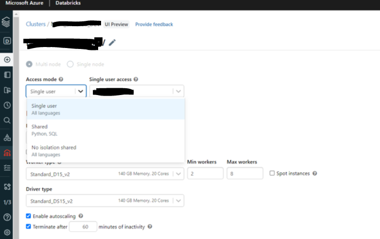This screenshot has width=380, height=239.
Task: Open the persona switcher D icon
Action: click(x=7, y=41)
